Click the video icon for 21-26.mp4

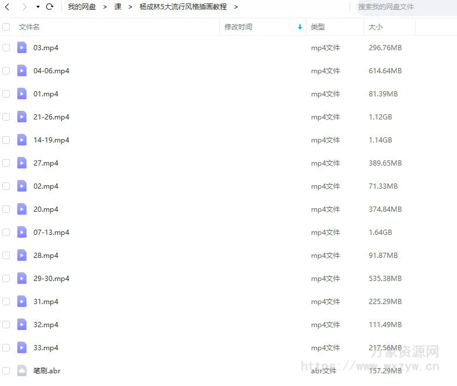tap(22, 117)
